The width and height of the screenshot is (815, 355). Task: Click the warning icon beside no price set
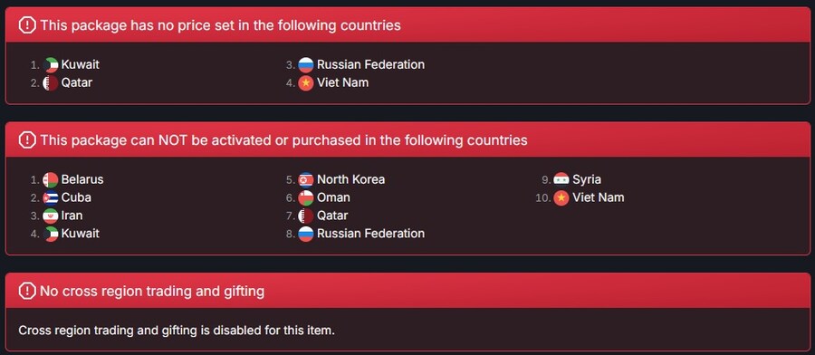tap(27, 25)
